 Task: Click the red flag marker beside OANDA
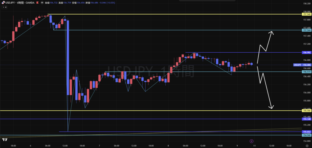37,3
